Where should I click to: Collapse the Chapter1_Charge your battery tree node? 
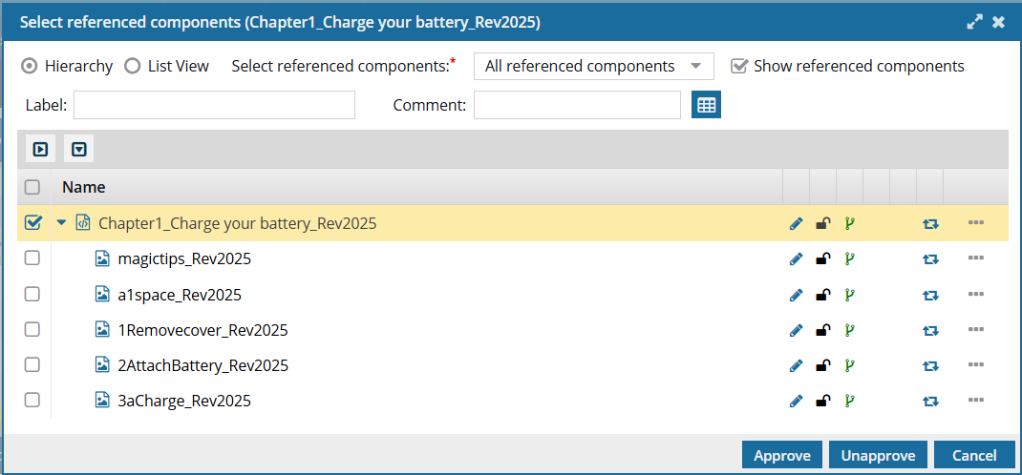[x=62, y=223]
